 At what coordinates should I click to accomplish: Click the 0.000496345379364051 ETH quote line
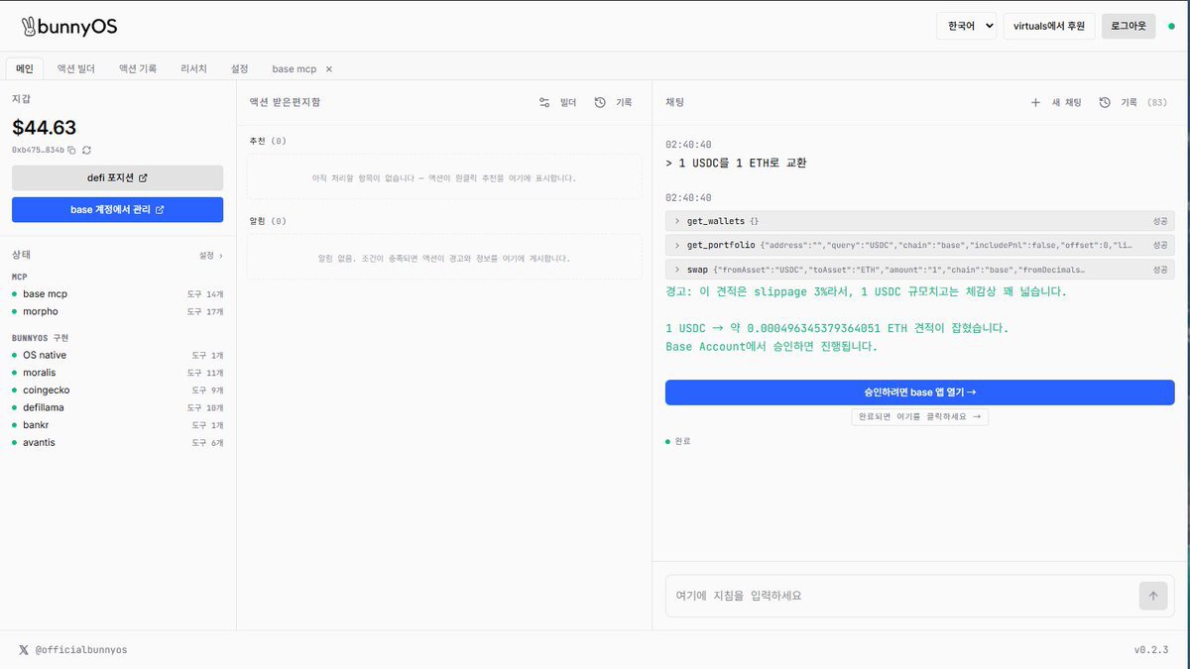tap(838, 328)
